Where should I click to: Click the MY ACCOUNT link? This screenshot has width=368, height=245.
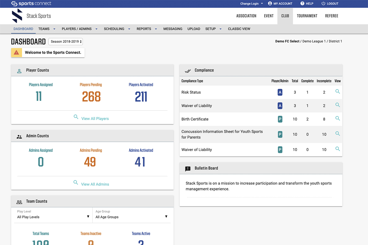coord(283,4)
